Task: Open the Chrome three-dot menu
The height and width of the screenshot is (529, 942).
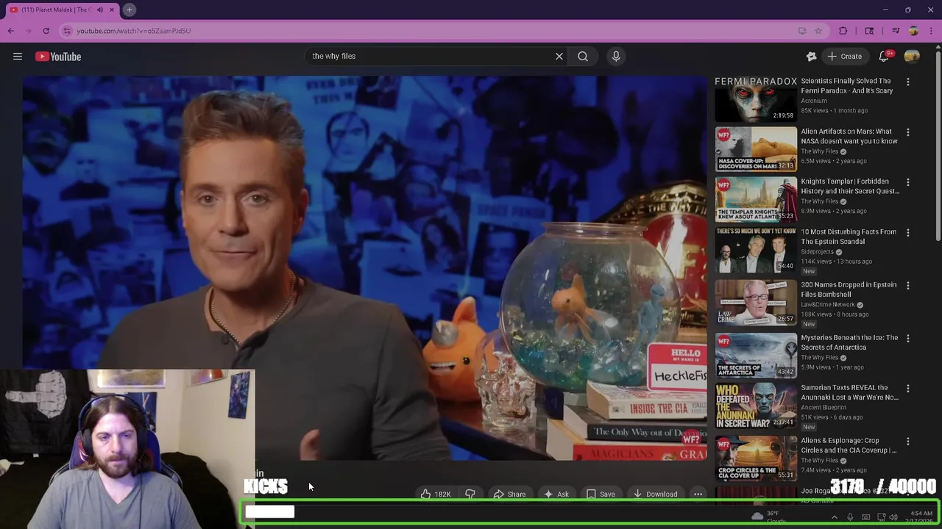Action: click(x=931, y=31)
